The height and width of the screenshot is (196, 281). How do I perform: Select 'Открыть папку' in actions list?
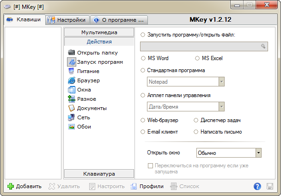pyautogui.click(x=98, y=53)
